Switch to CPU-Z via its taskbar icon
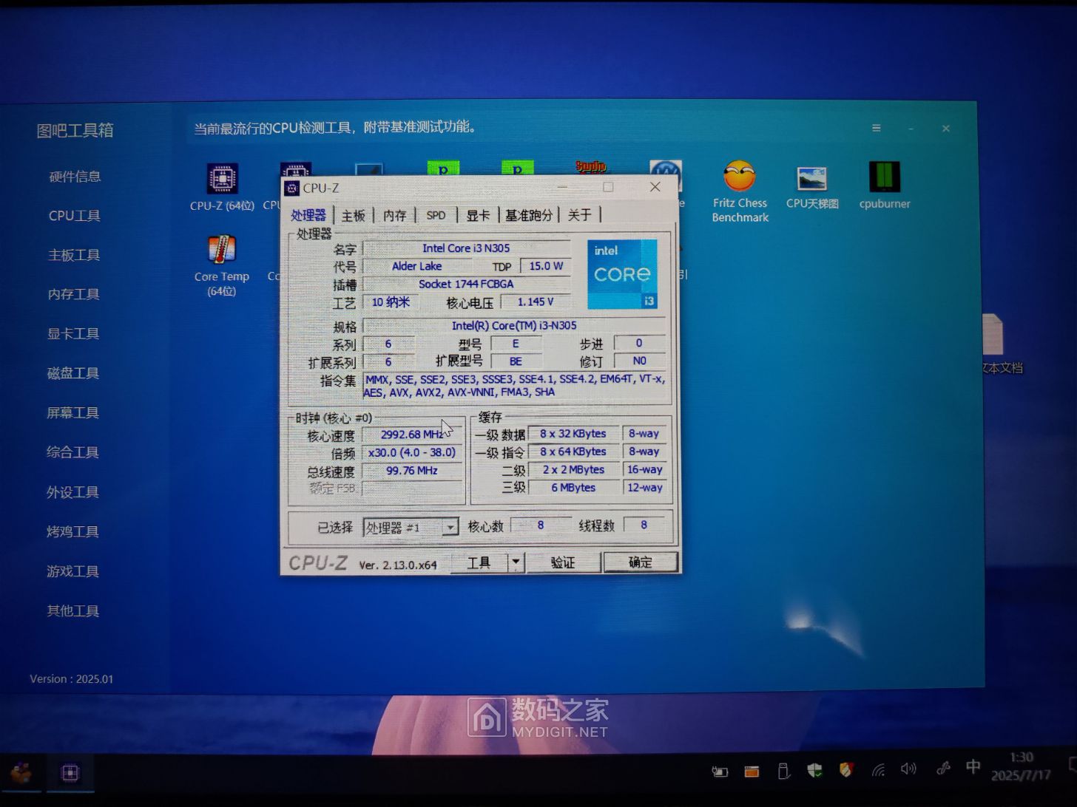The width and height of the screenshot is (1077, 807). pyautogui.click(x=70, y=773)
